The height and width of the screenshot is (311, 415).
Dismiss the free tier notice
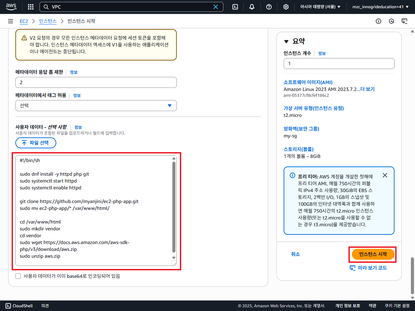point(385,175)
